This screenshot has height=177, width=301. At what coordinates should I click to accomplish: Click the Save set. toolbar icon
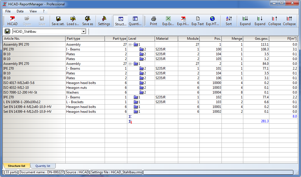58,21
